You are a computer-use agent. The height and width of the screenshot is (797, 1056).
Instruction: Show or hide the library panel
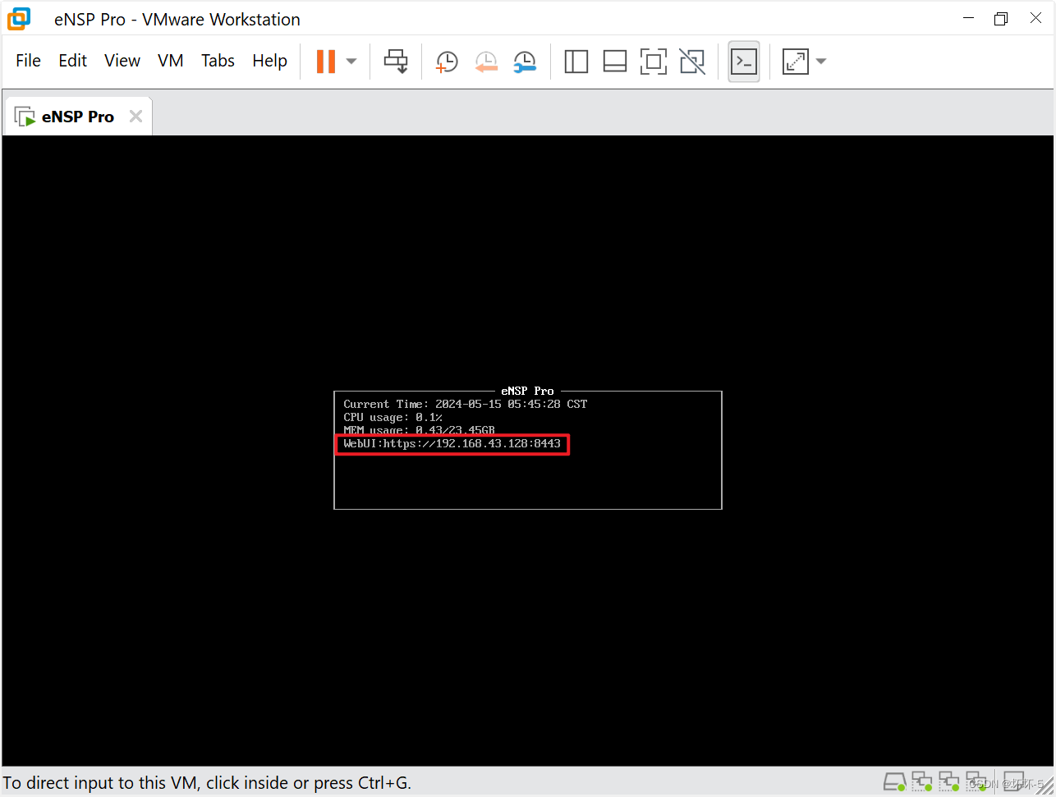pos(576,61)
